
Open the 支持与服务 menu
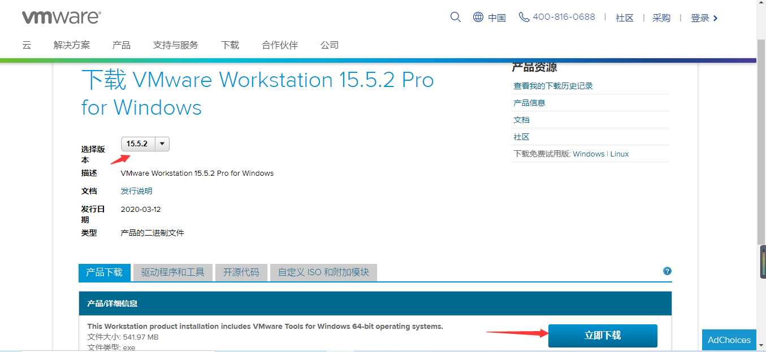click(176, 45)
